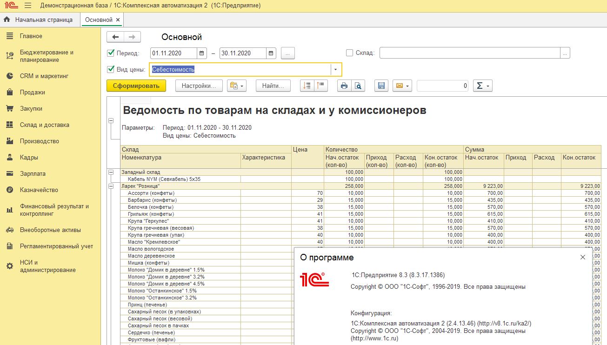This screenshot has width=607, height=345.
Task: Click the Себестоимость price type field
Action: [240, 70]
